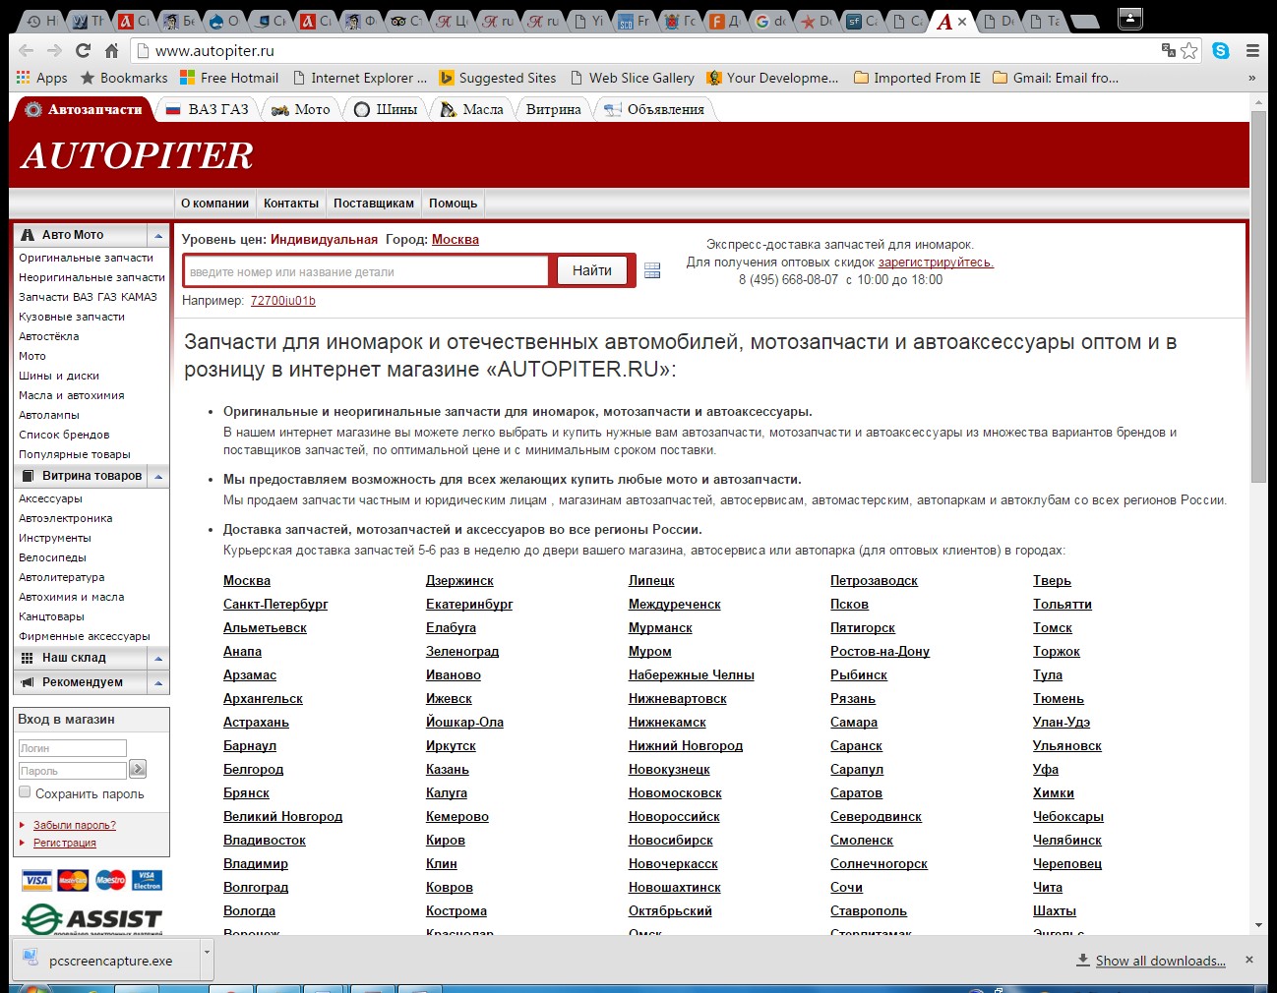Click the Maestro payment logo
This screenshot has height=993, width=1277.
click(110, 880)
